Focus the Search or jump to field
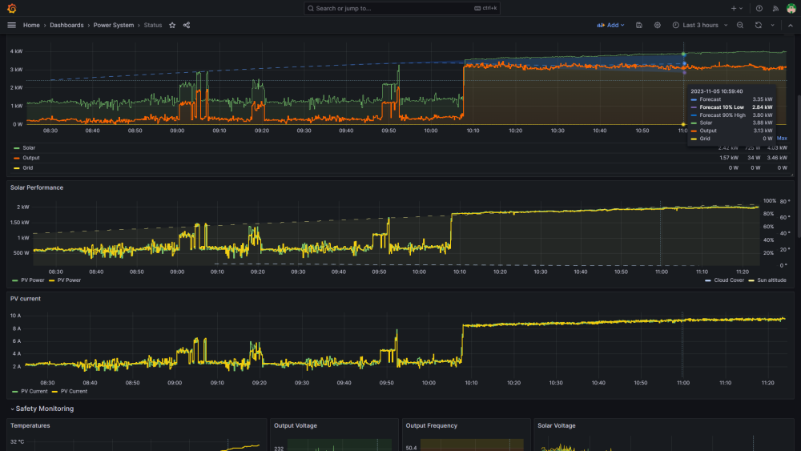Screen dimensions: 801x451 click(x=401, y=8)
